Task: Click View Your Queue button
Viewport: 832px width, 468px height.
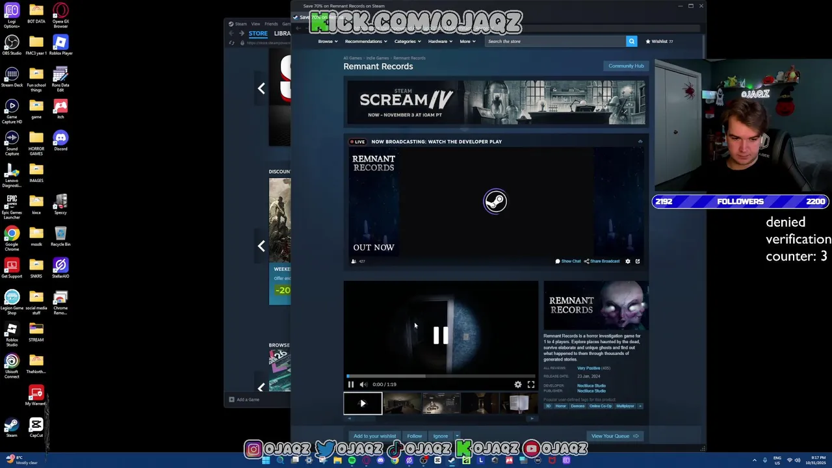Action: [x=615, y=436]
